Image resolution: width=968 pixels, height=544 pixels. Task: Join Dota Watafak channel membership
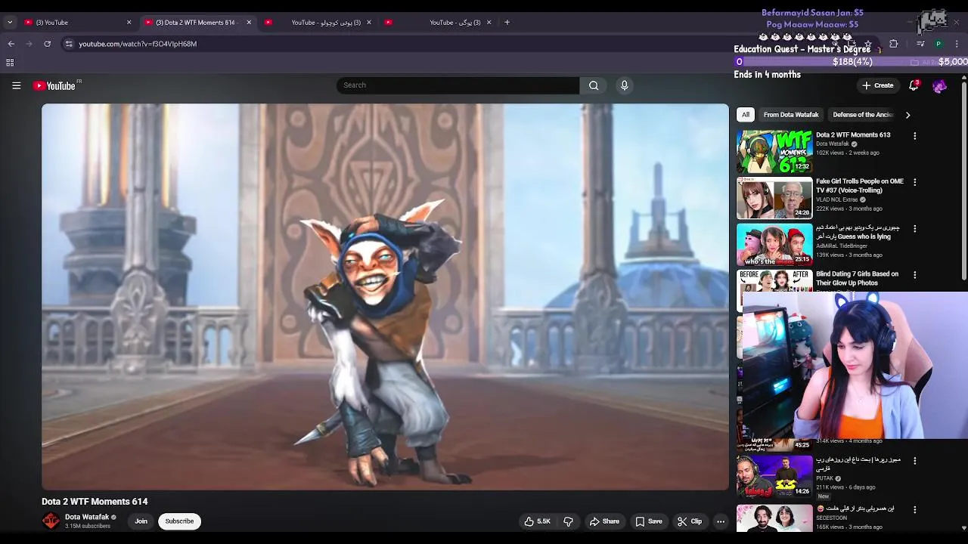point(141,521)
